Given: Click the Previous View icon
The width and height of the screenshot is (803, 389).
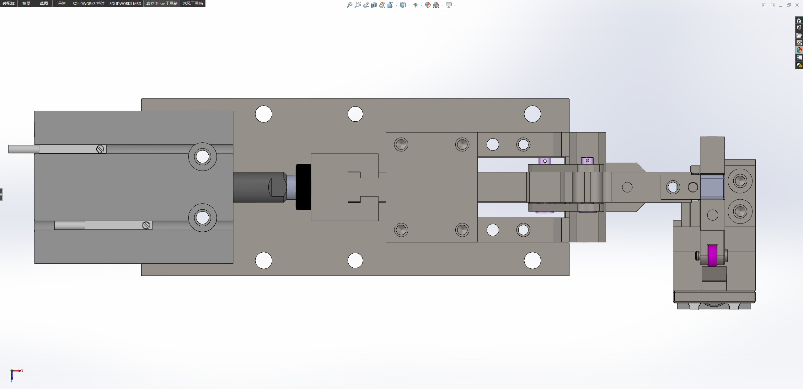Looking at the screenshot, I should (366, 5).
